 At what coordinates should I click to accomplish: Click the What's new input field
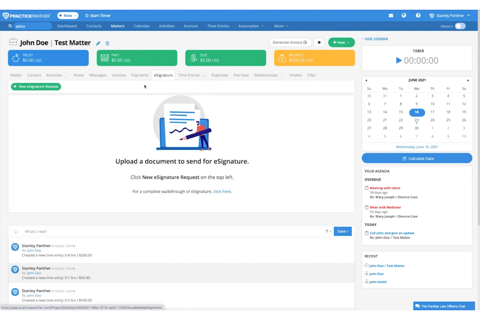pos(97,231)
